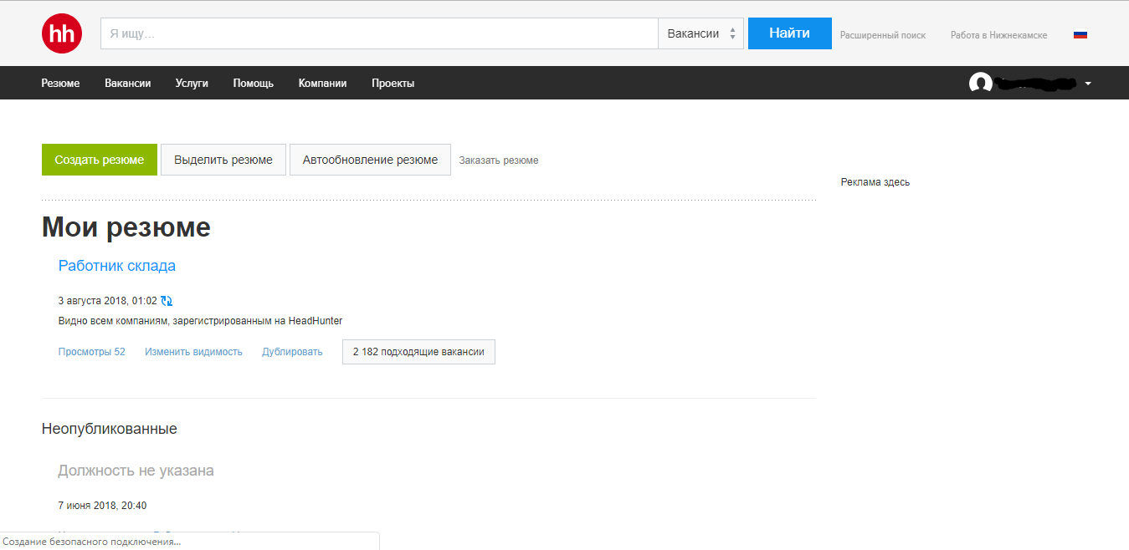
Task: Click the user profile avatar icon
Action: 980,84
